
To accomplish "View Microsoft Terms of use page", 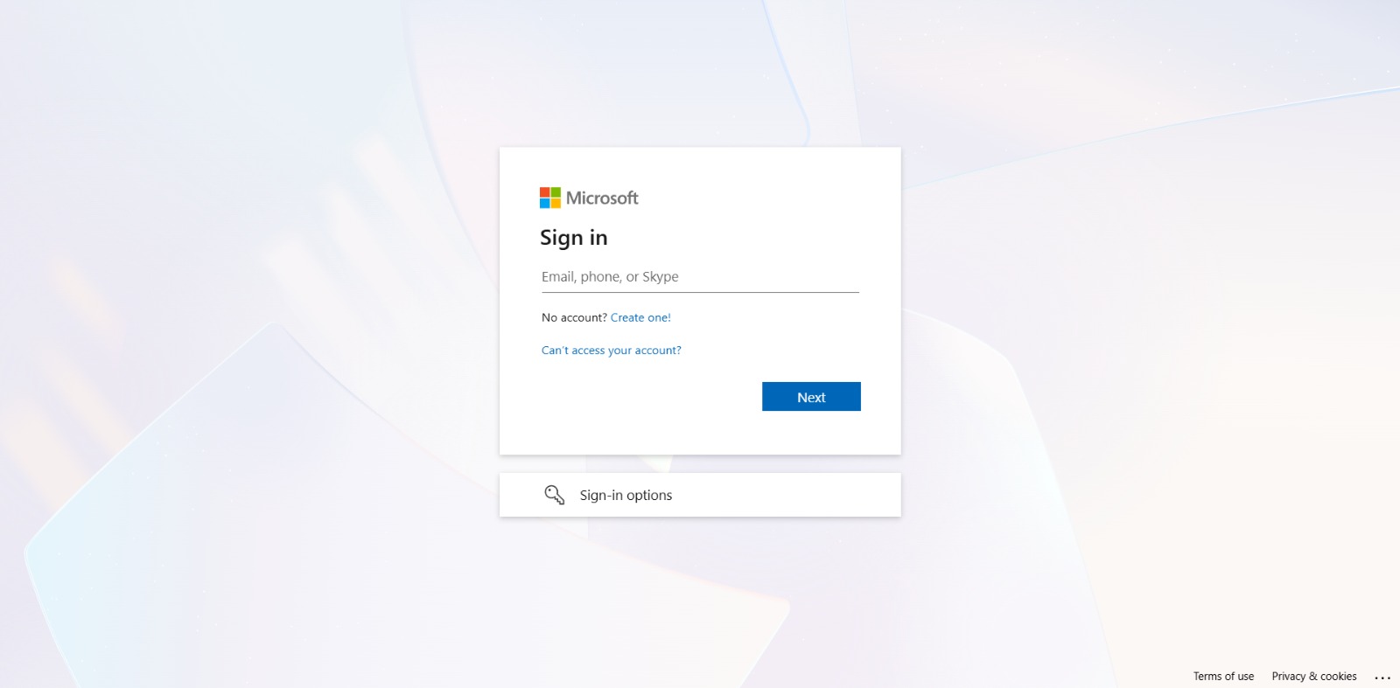I will tap(1223, 677).
